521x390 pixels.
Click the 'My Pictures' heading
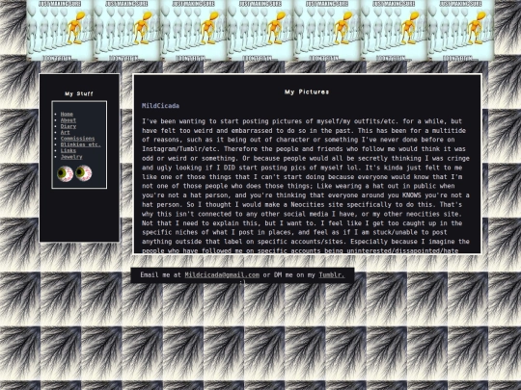(x=307, y=91)
